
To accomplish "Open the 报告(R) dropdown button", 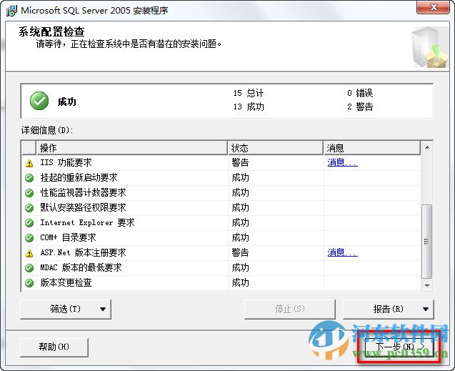I will click(389, 309).
